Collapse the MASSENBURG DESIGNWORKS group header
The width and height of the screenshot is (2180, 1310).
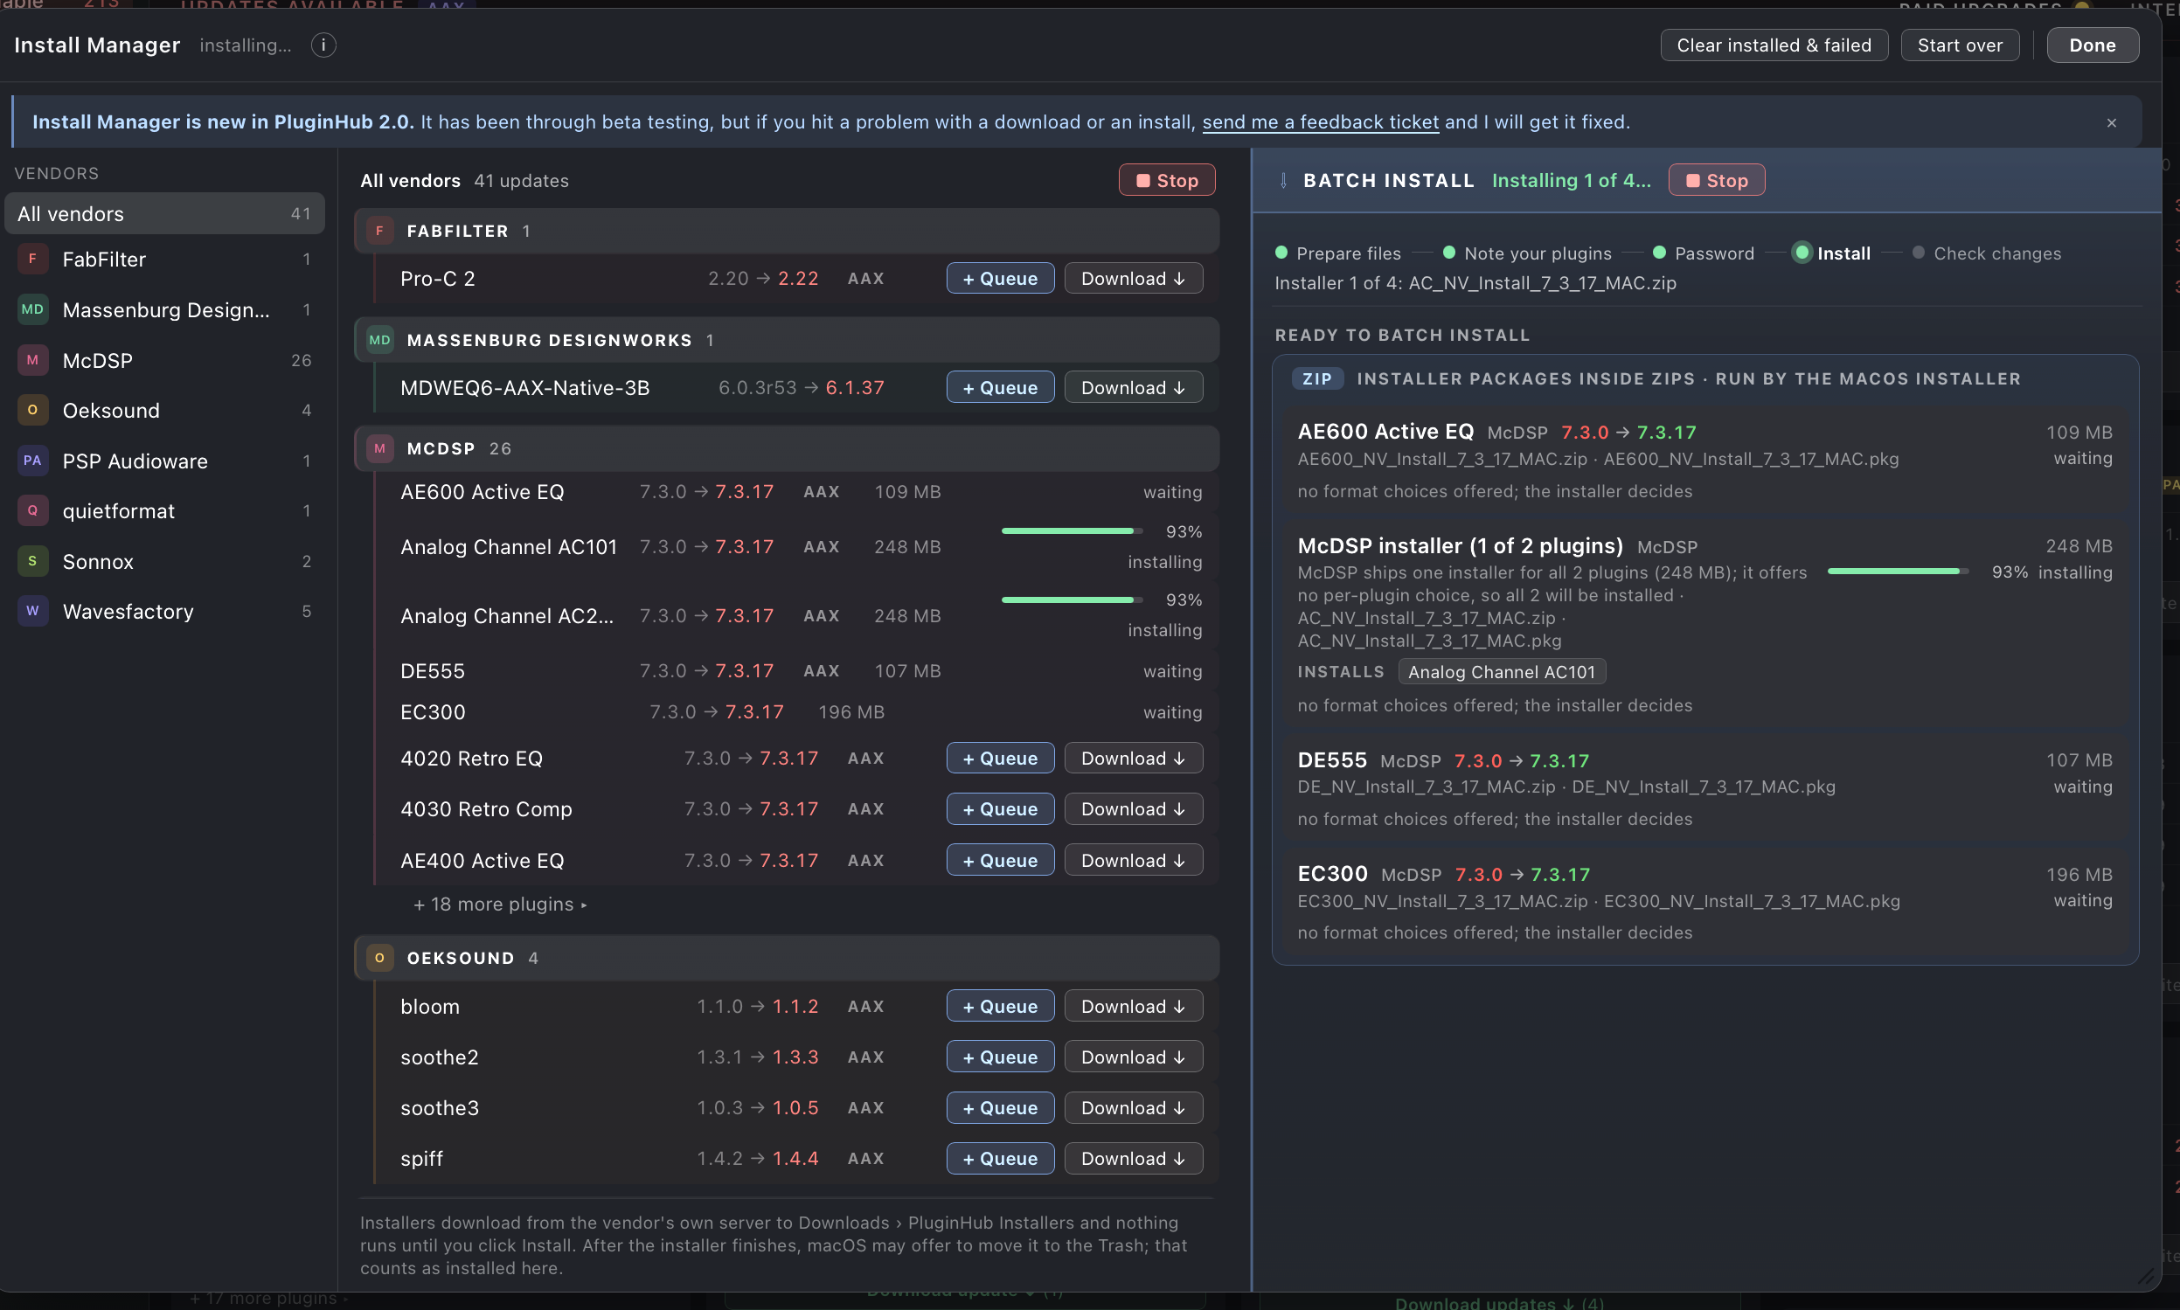point(787,340)
